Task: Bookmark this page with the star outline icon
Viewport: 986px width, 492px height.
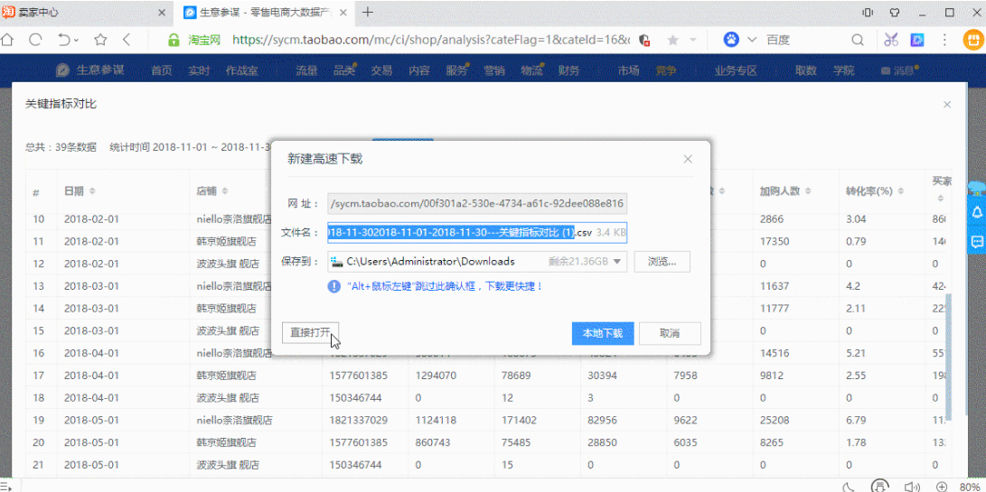Action: [x=100, y=40]
